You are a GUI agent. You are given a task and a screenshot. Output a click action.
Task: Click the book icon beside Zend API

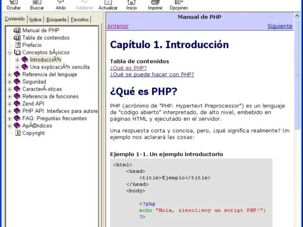point(17,103)
